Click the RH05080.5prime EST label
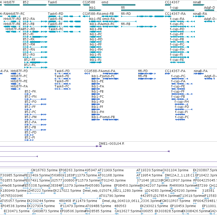 98,186
